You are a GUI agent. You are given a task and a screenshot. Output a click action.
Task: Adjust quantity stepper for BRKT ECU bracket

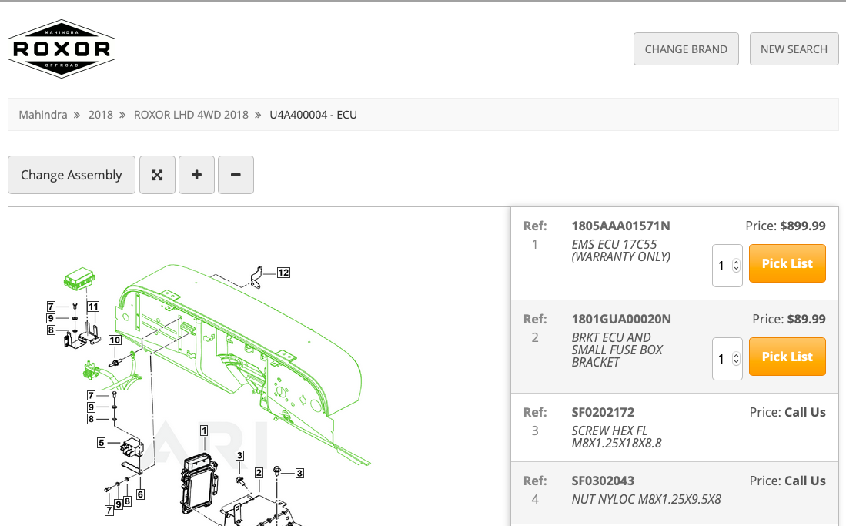tap(736, 359)
